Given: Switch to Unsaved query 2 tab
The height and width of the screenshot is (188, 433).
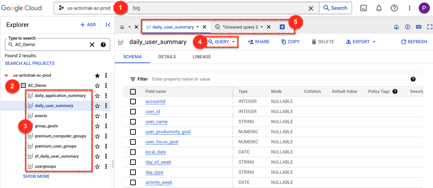Looking at the screenshot, I should point(240,27).
